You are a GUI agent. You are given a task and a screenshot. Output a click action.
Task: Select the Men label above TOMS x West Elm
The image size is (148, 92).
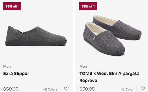(x=83, y=66)
